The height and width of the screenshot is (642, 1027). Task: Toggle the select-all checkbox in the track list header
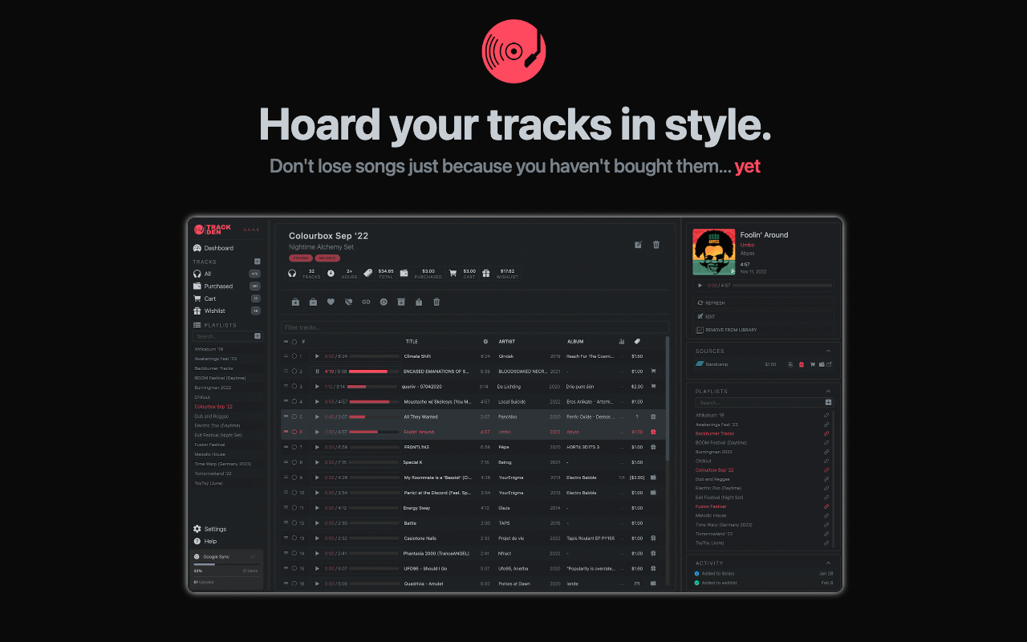tap(295, 341)
